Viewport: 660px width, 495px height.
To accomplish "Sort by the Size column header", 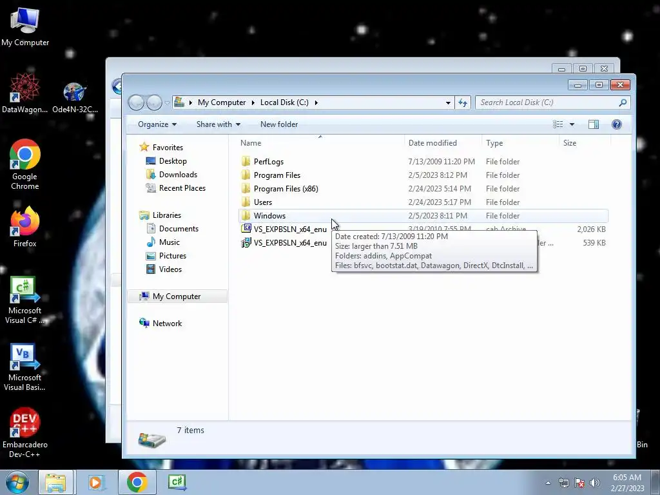I will [585, 142].
